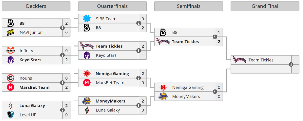Open match info for B8 vs NAVI Junior
303x121 pixels.
[62, 28]
